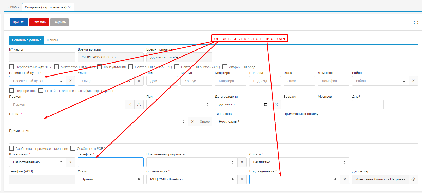
Task: Click the Квартира input field
Action: [x=231, y=81]
